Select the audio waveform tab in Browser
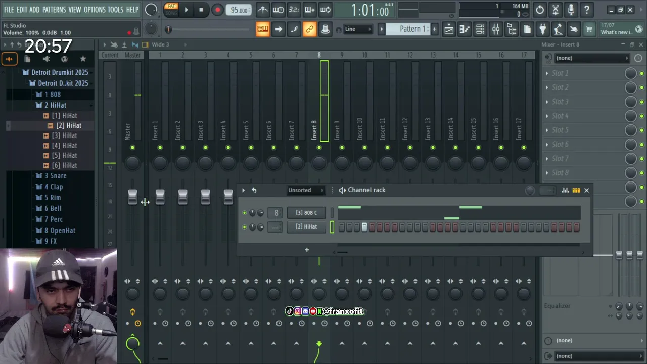Image resolution: width=647 pixels, height=364 pixels. click(x=9, y=59)
